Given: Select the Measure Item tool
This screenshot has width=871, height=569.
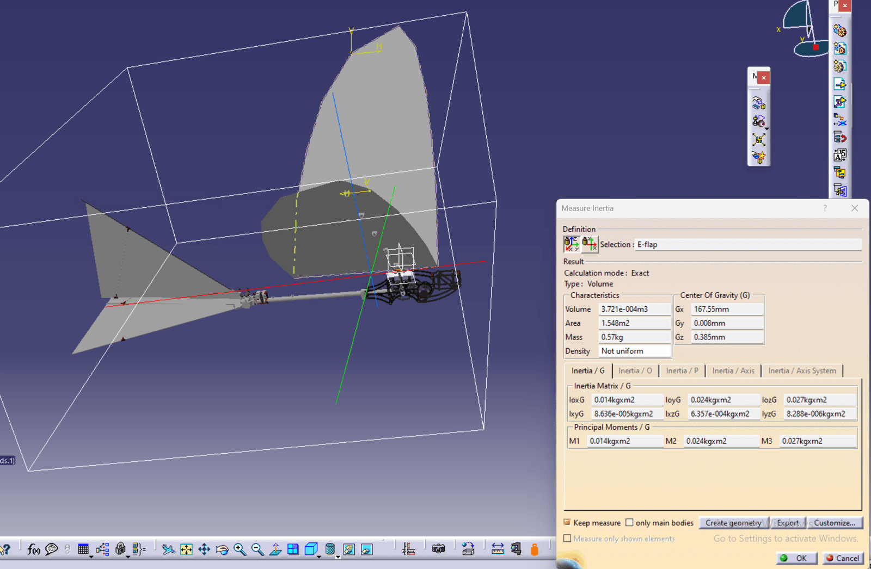Looking at the screenshot, I should 516,549.
